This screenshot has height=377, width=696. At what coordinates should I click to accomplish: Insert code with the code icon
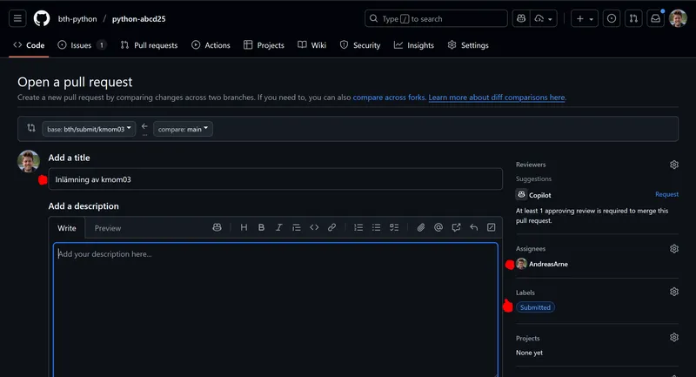coord(314,227)
